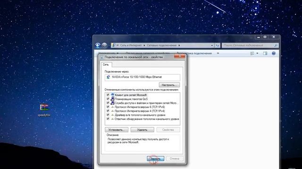Expand the arrow after Сеть и Интернет
Screen dimensions: 302x169
[x=144, y=46]
